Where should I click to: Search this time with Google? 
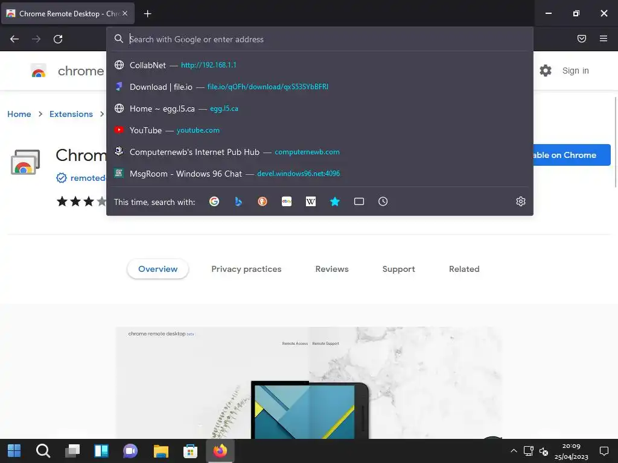[214, 201]
